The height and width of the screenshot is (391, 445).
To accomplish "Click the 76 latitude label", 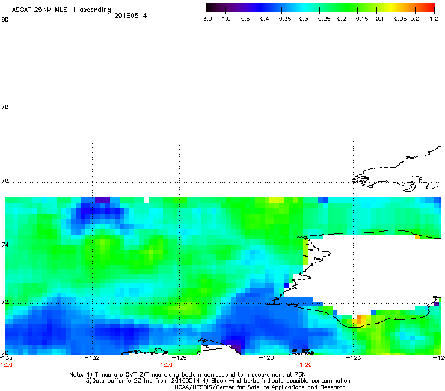I will pyautogui.click(x=5, y=180).
